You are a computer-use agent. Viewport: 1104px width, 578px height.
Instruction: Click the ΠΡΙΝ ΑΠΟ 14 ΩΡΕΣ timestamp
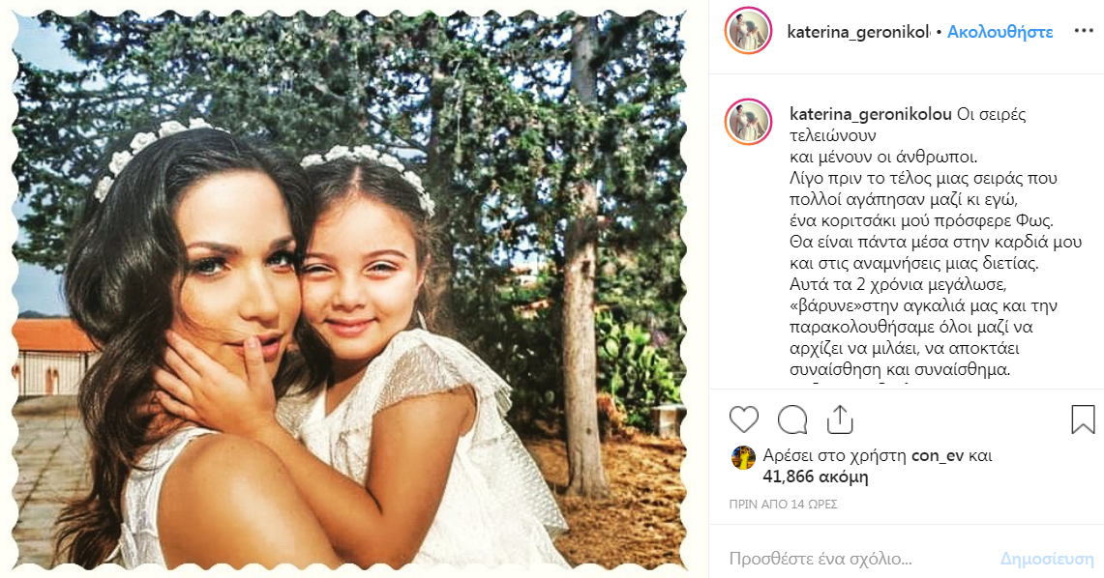[x=783, y=505]
